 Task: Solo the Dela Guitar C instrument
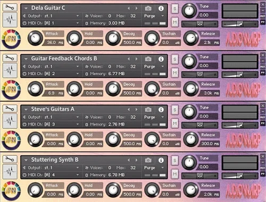(x=175, y=8)
